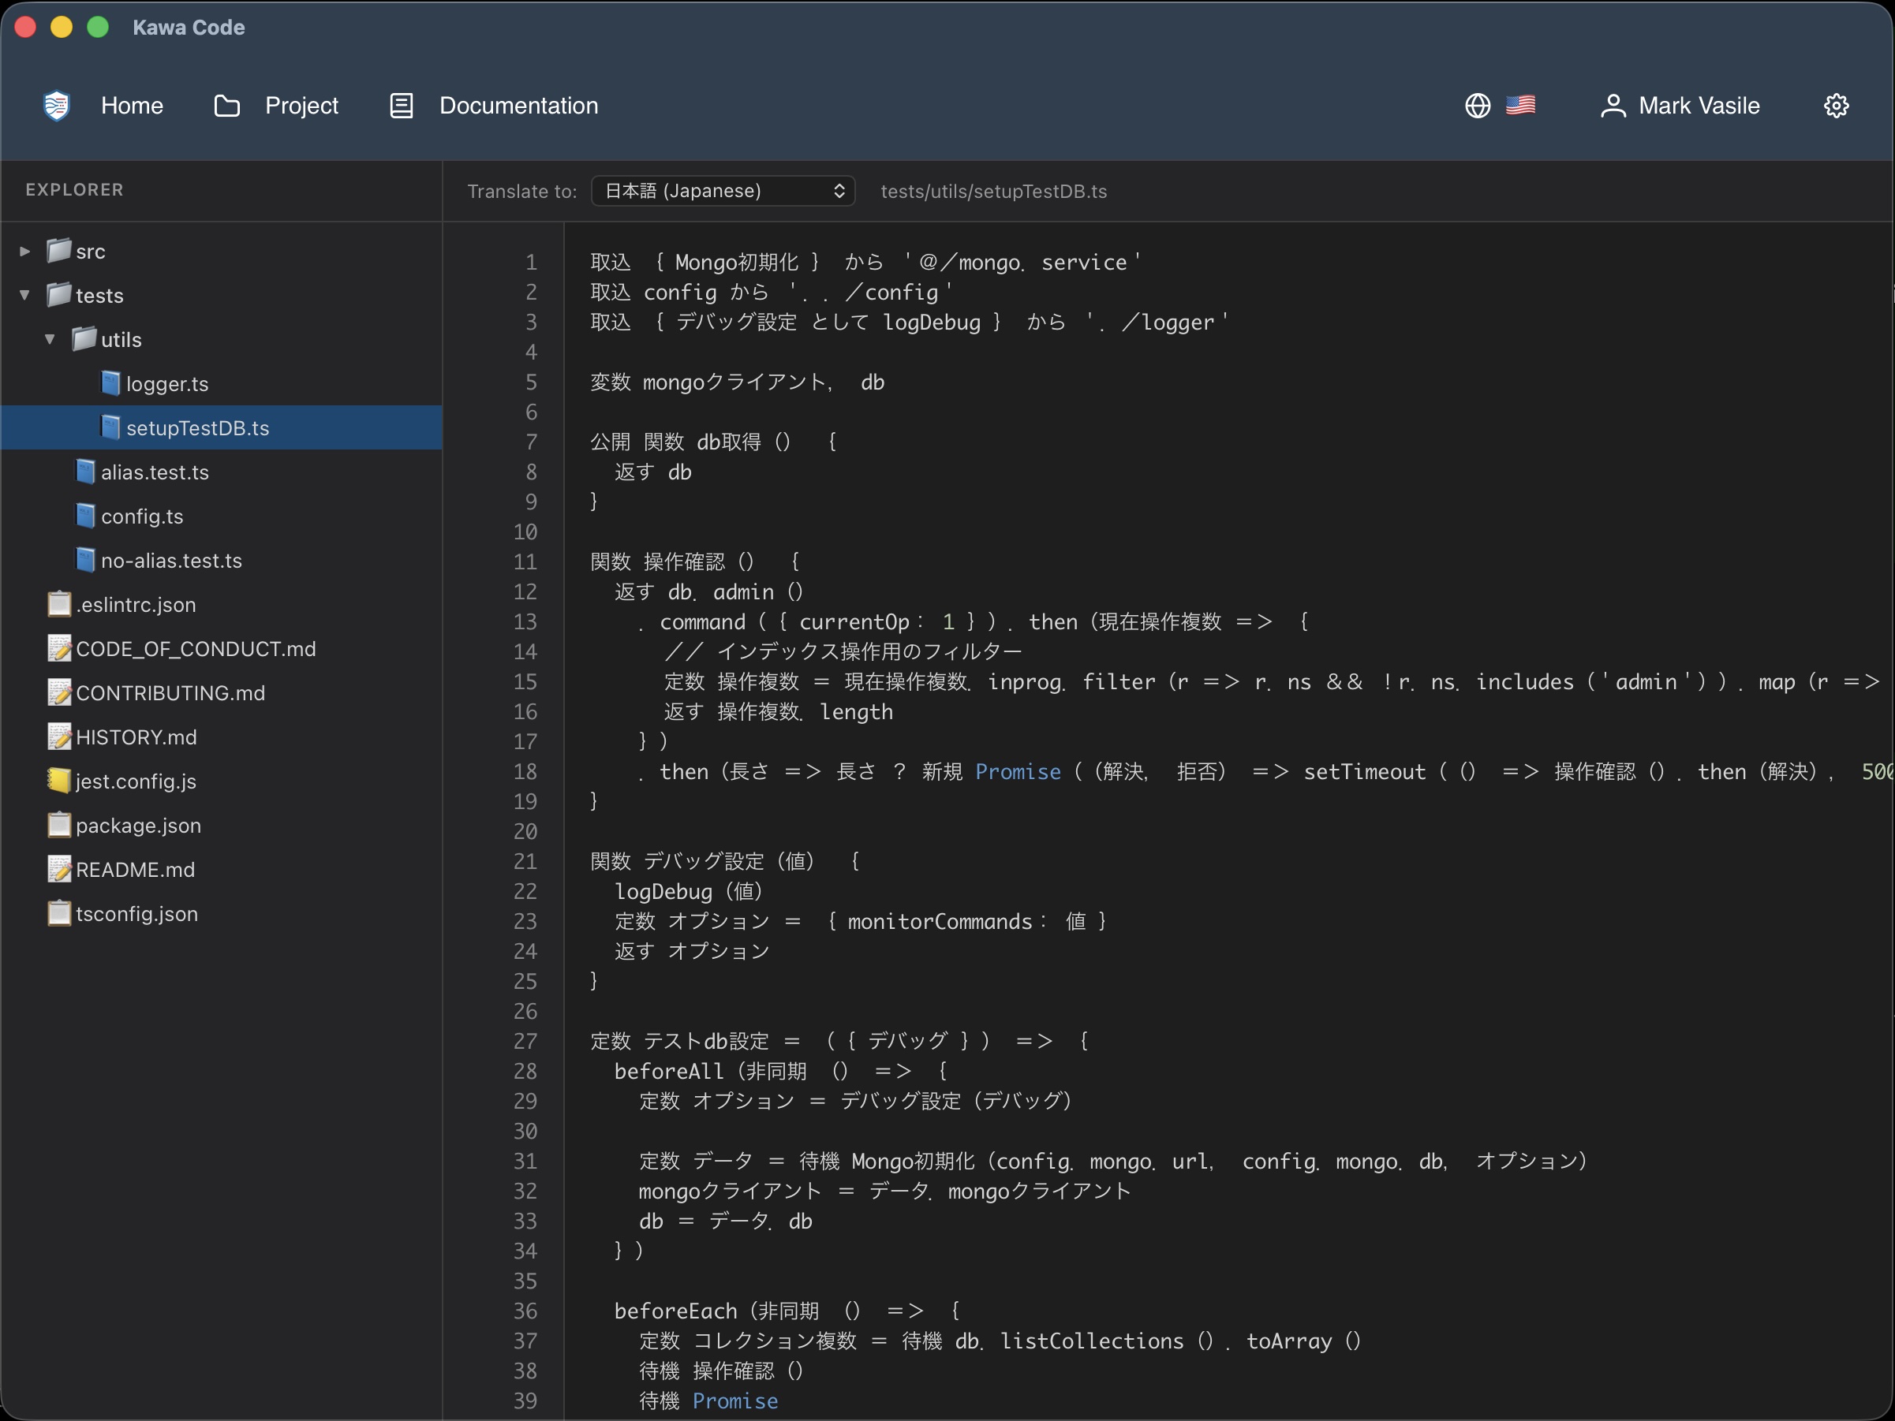Click the Mark Vasile account name
Image resolution: width=1895 pixels, height=1421 pixels.
click(x=1699, y=105)
